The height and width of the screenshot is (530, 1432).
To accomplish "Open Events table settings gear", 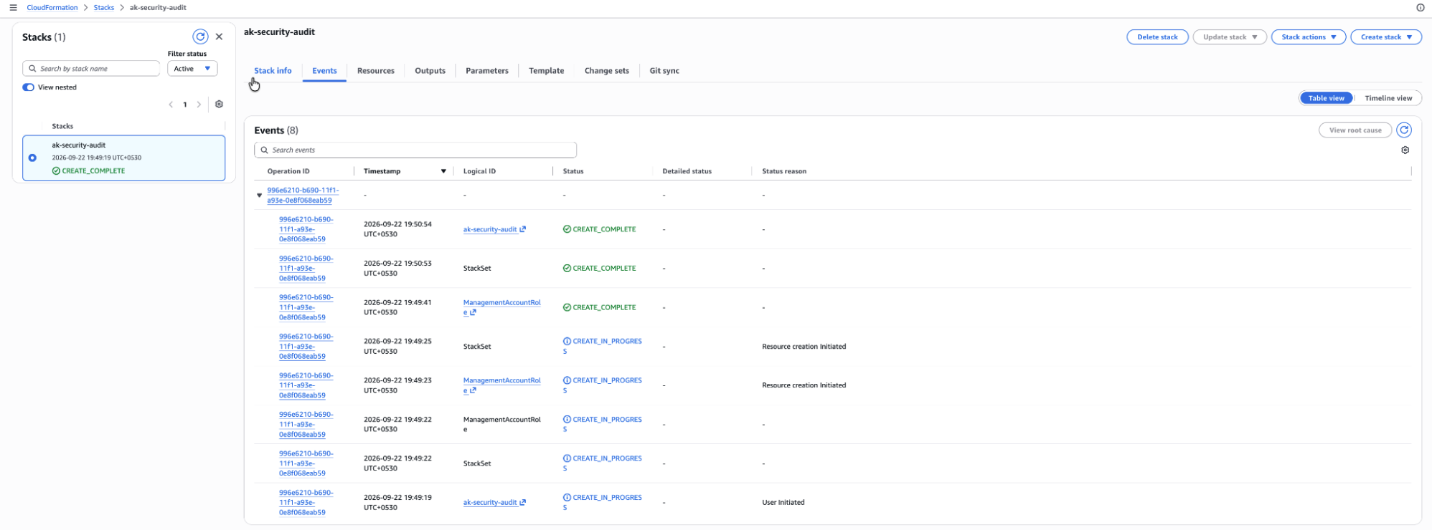I will pyautogui.click(x=1405, y=150).
